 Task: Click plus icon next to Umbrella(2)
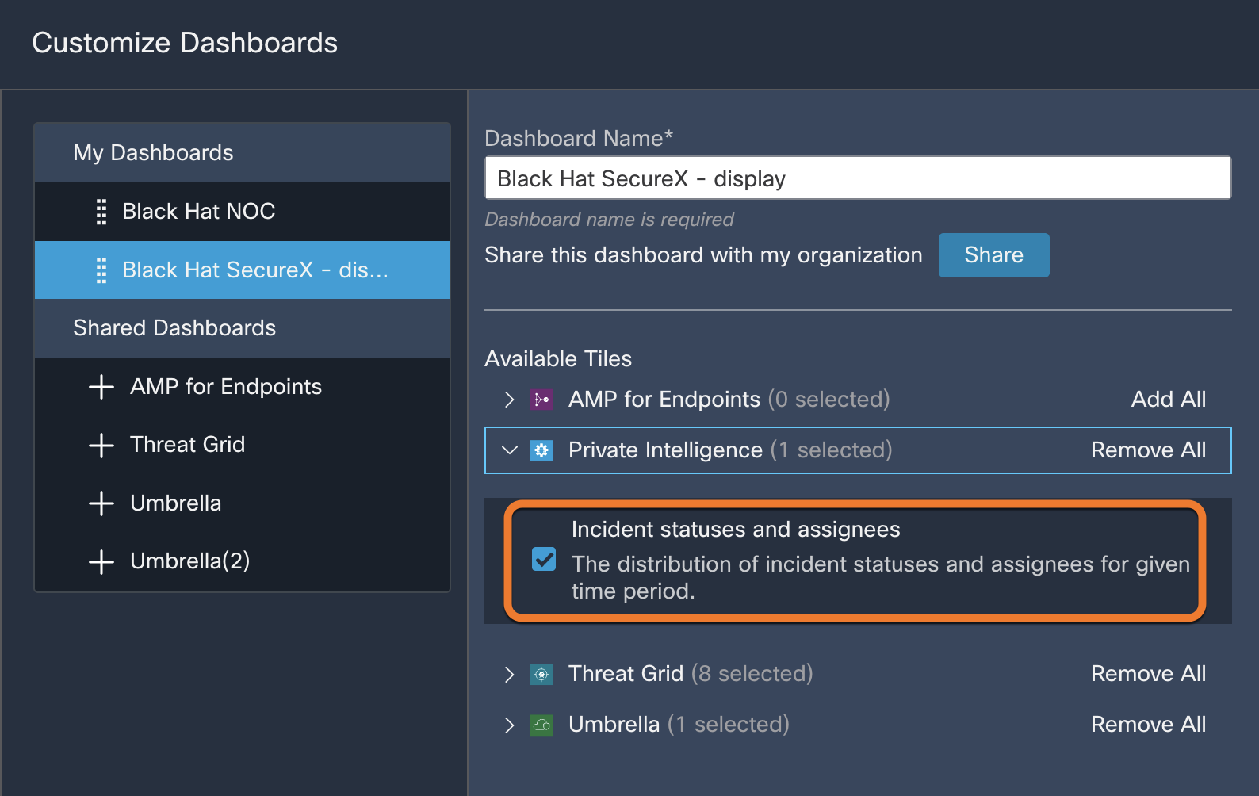101,561
